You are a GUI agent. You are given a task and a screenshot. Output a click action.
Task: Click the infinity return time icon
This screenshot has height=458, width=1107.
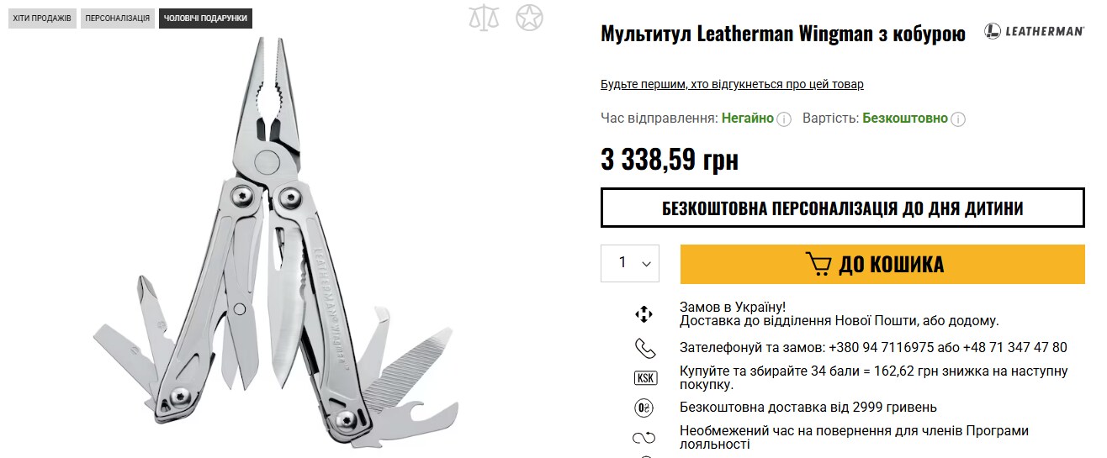pyautogui.click(x=644, y=438)
